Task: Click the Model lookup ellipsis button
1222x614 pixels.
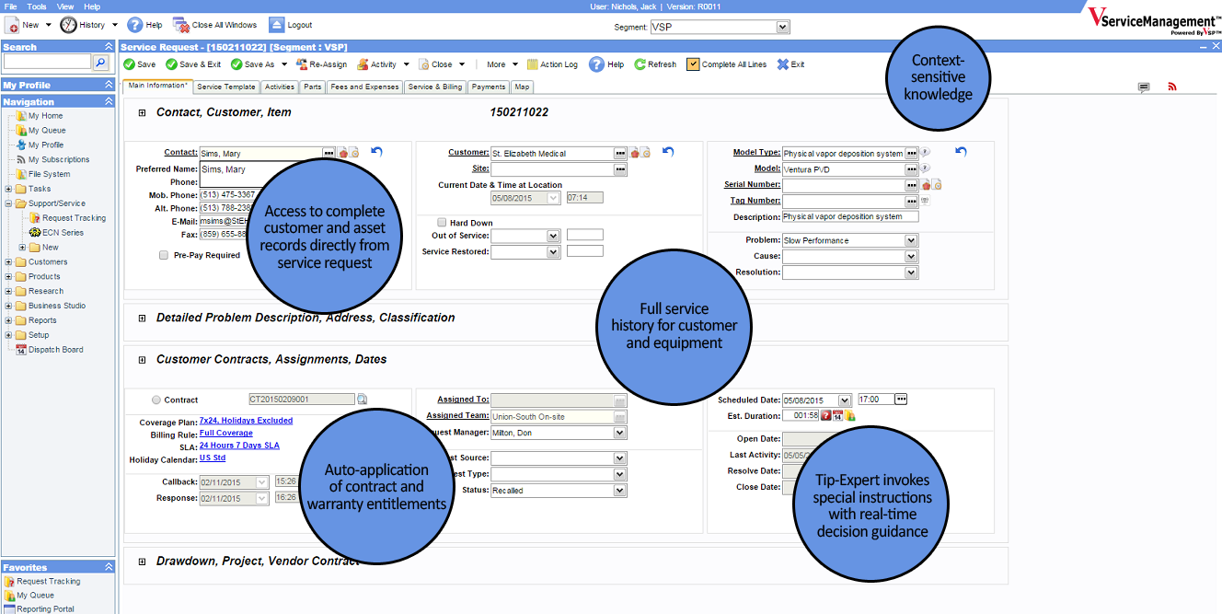Action: [912, 169]
